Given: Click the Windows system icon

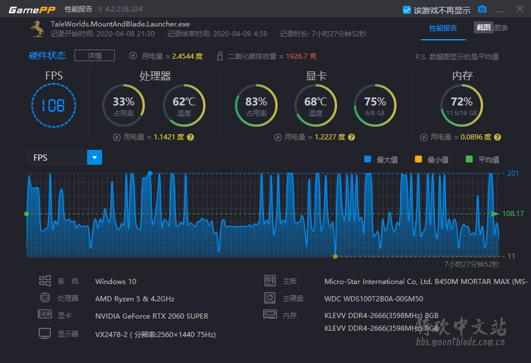Looking at the screenshot, I should coord(44,281).
